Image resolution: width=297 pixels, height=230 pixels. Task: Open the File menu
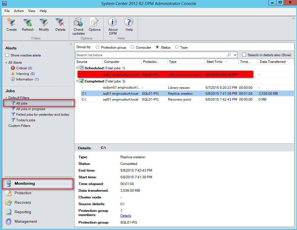coord(7,11)
